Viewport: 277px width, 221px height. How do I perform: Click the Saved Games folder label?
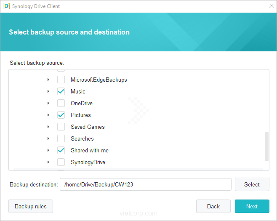(88, 127)
